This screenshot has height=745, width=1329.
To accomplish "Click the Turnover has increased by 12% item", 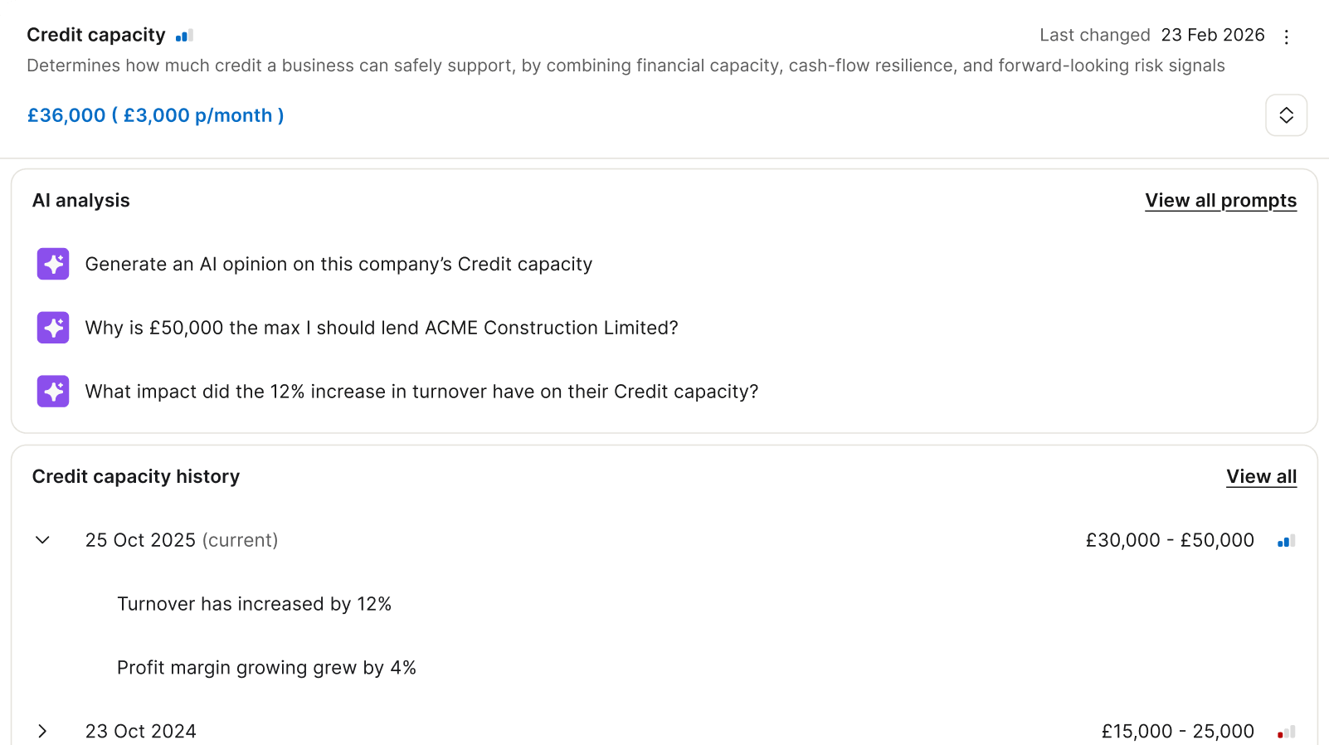I will pyautogui.click(x=254, y=604).
